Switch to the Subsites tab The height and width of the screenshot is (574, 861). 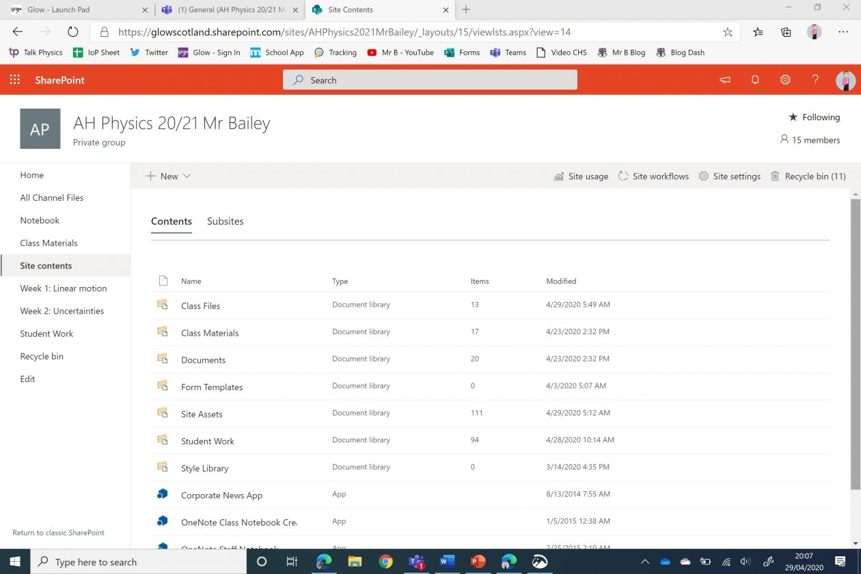[225, 221]
